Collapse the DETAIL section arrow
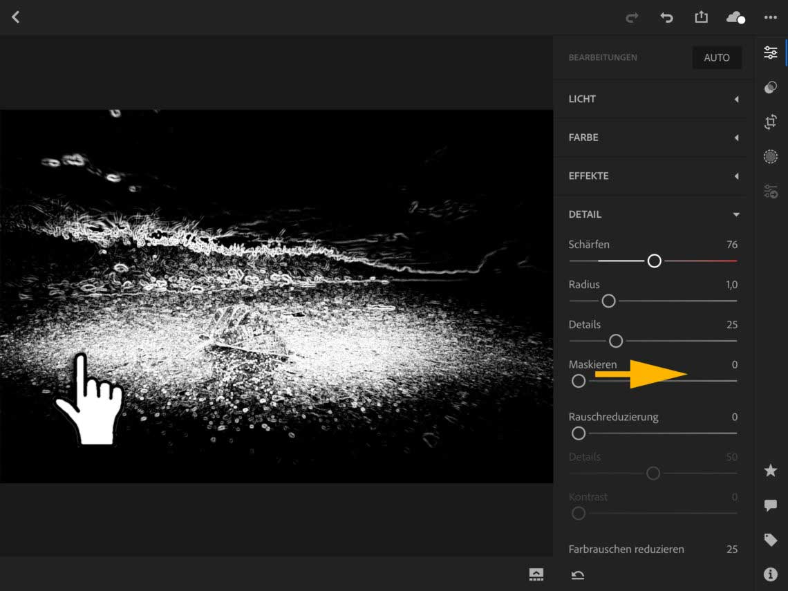Viewport: 788px width, 591px height. pyautogui.click(x=736, y=214)
